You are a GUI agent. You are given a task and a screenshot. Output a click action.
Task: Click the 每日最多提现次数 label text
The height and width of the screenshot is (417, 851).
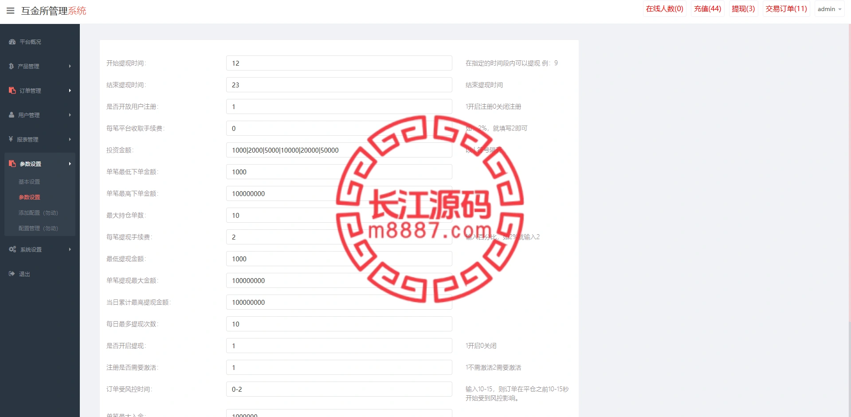(x=132, y=324)
